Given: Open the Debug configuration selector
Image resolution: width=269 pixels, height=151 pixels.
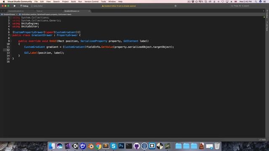Looking at the screenshot, I should pyautogui.click(x=24, y=6).
